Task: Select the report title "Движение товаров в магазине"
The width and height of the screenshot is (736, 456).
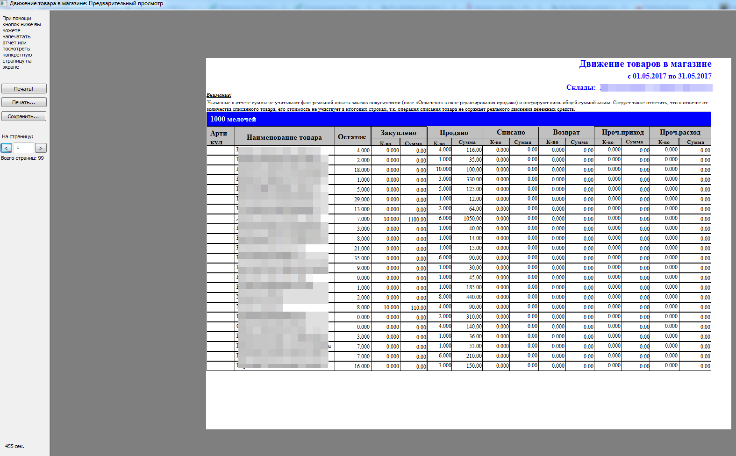Action: coord(645,64)
